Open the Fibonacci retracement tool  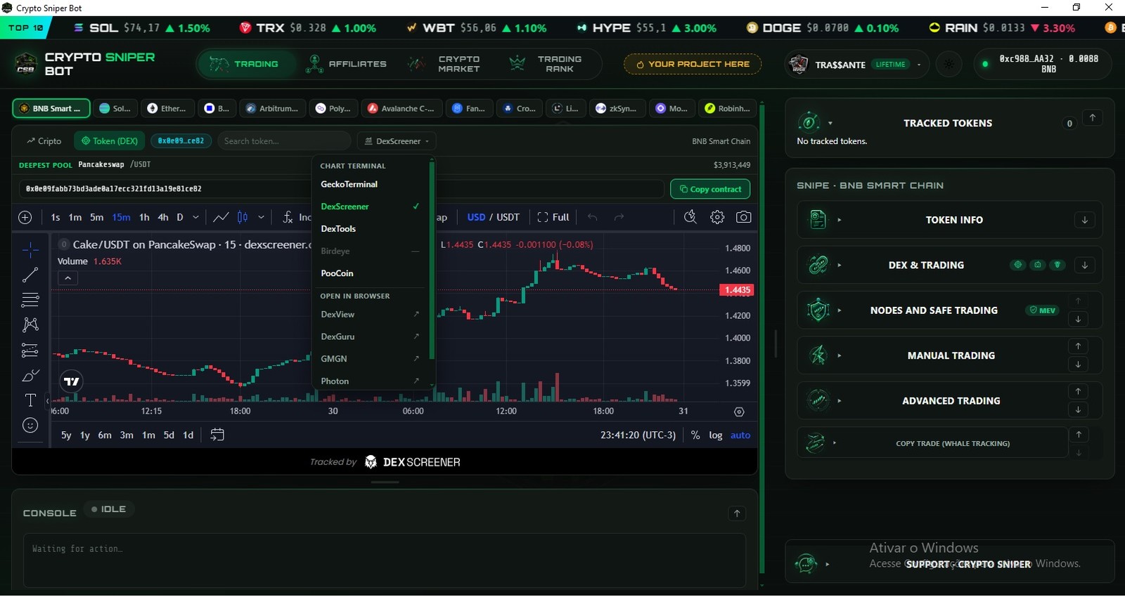tap(30, 300)
